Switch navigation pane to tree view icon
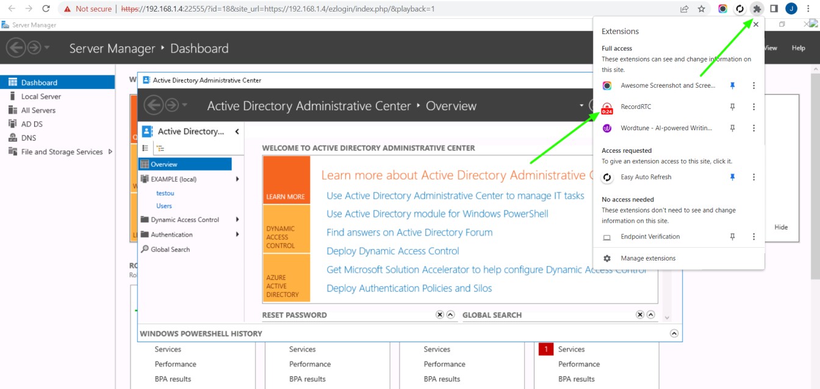The width and height of the screenshot is (820, 389). [x=160, y=148]
